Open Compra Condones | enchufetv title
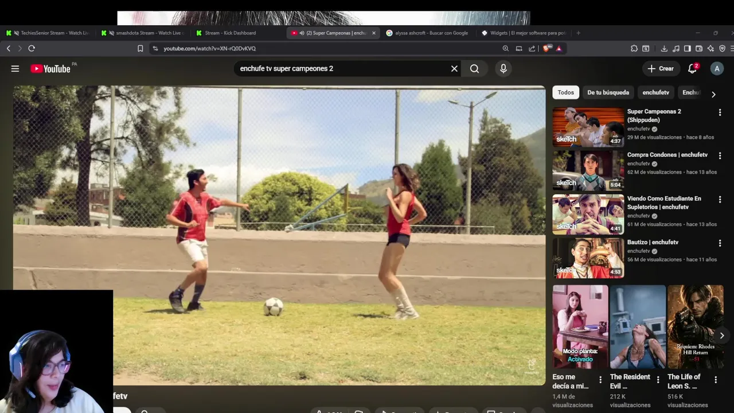This screenshot has width=734, height=413. point(667,155)
